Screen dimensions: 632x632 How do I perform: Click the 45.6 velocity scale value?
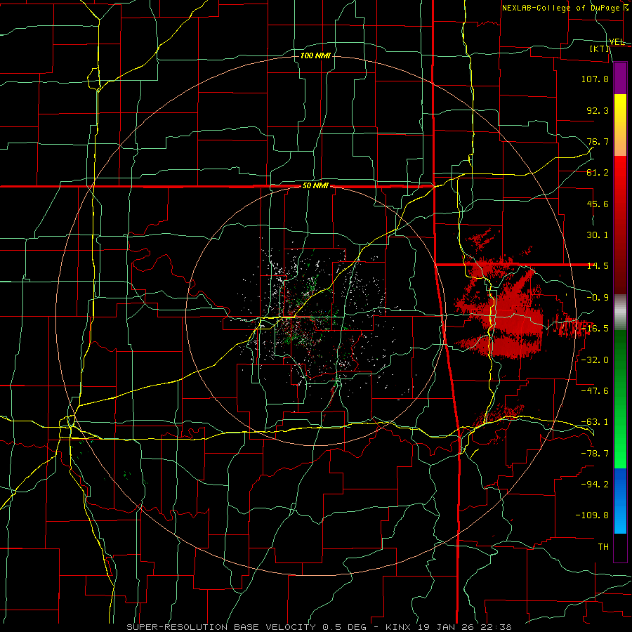click(x=598, y=204)
